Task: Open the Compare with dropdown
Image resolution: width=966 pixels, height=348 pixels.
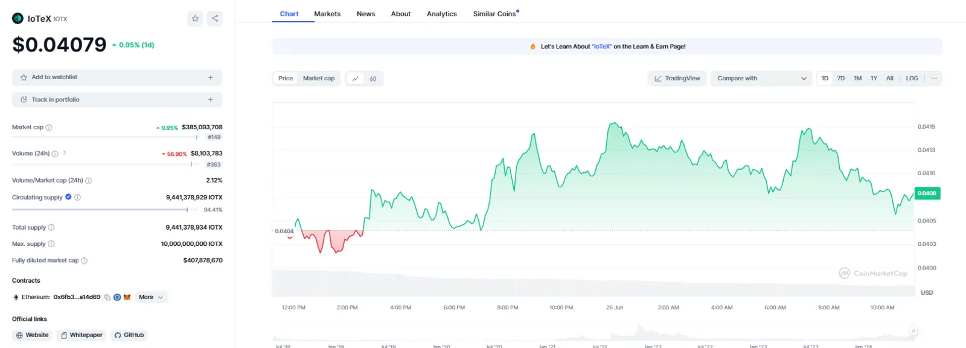Action: 761,79
